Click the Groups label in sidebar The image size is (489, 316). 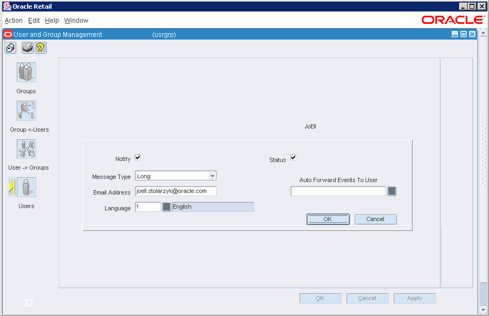click(26, 91)
